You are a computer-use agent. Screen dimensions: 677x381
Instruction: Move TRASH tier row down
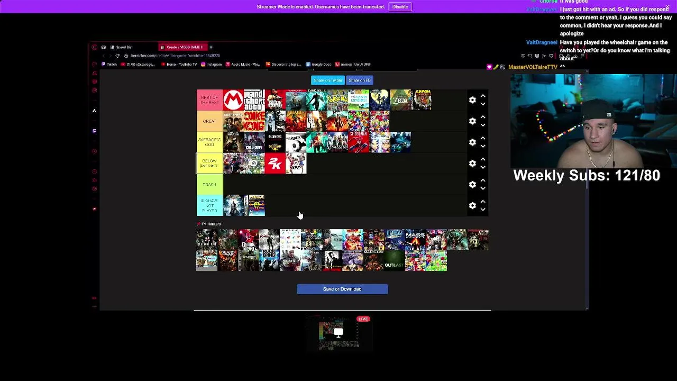483,188
